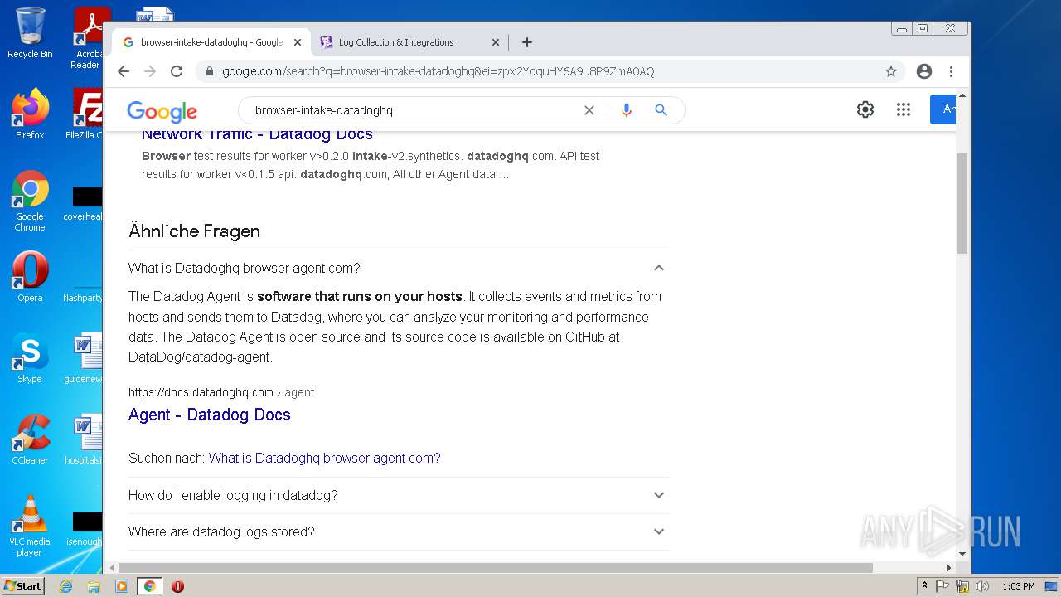
Task: Open Windows Explorer from taskbar
Action: click(x=94, y=586)
